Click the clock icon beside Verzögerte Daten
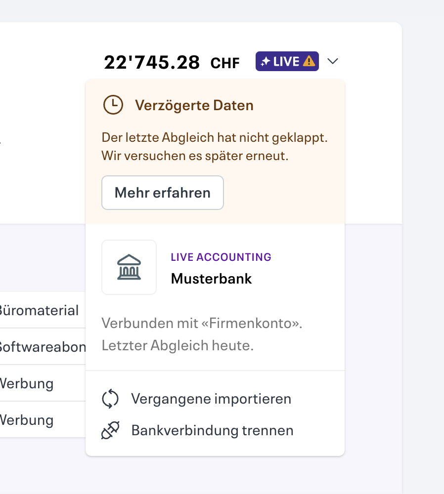Viewport: 444px width, 494px height. pos(113,105)
